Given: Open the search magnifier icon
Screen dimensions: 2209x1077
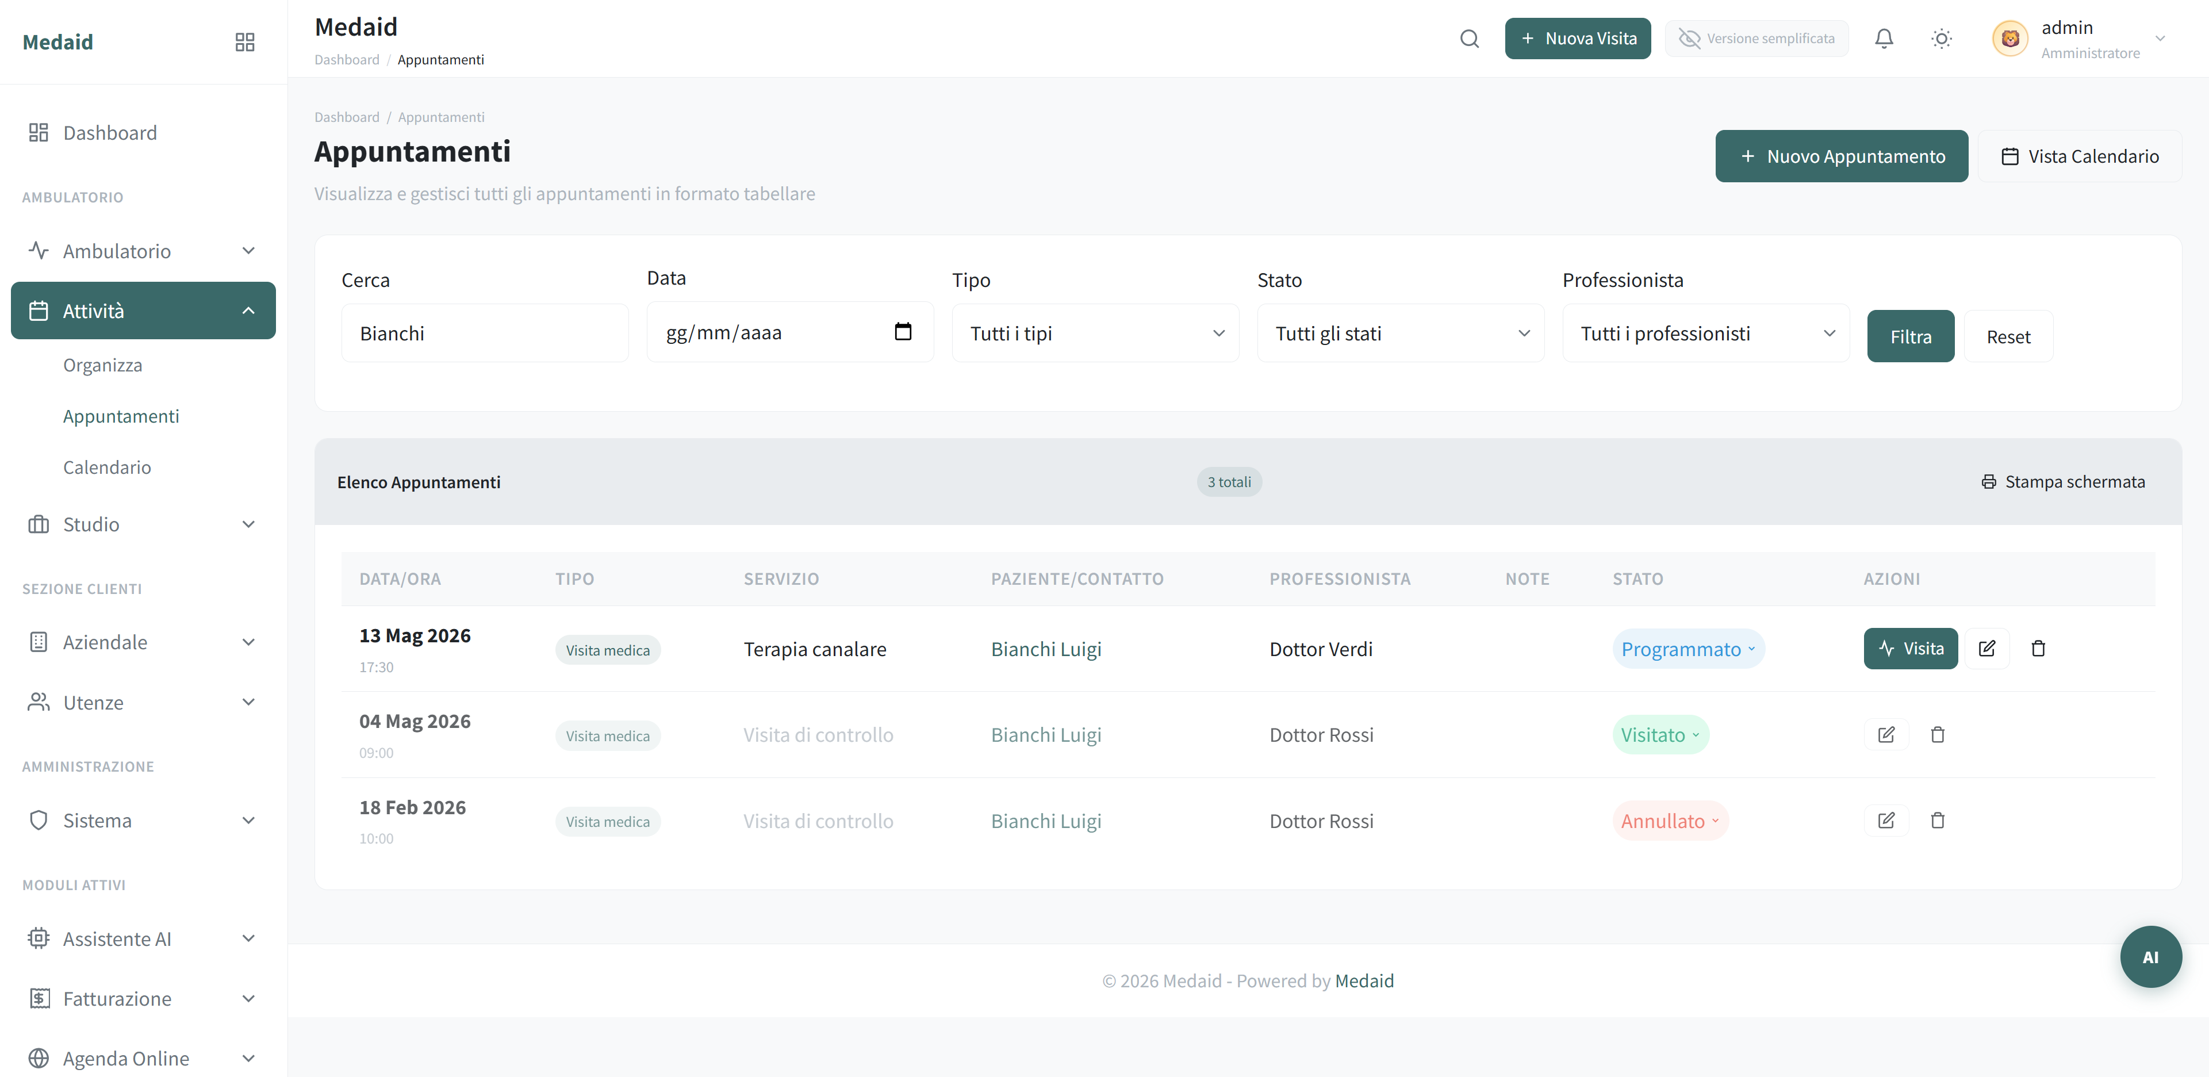Looking at the screenshot, I should coord(1469,39).
